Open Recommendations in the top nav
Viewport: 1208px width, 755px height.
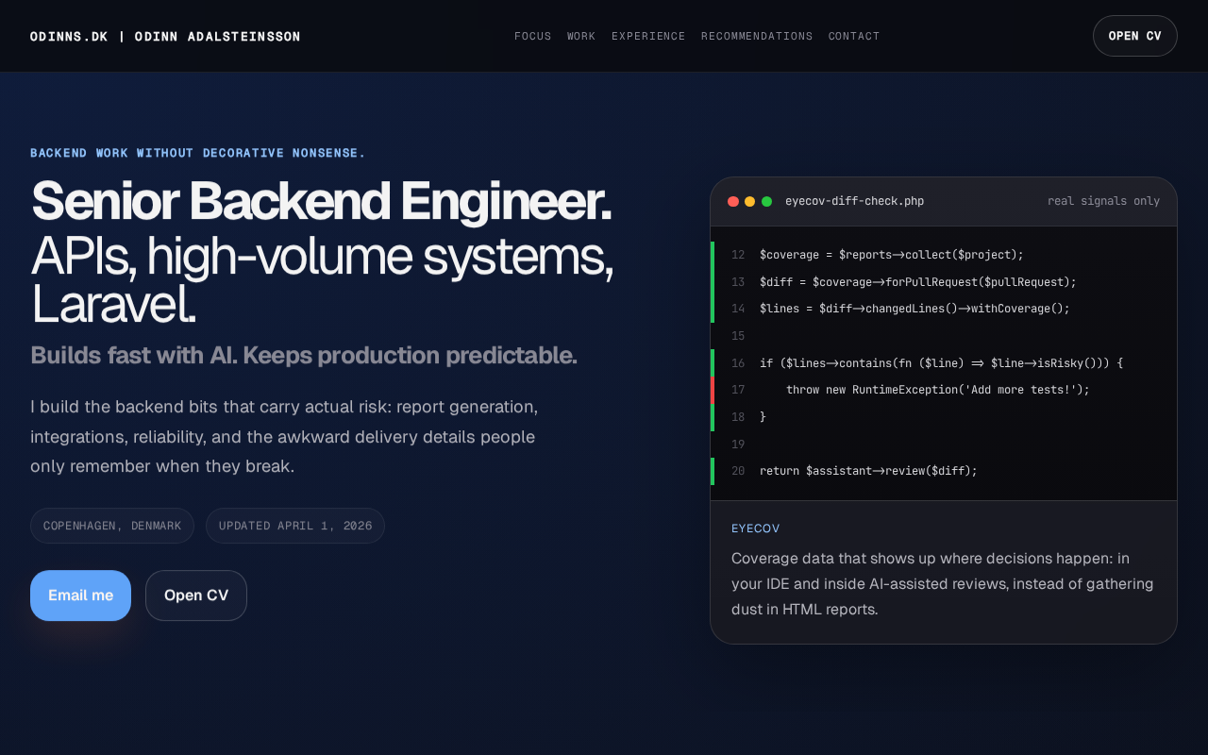point(757,36)
